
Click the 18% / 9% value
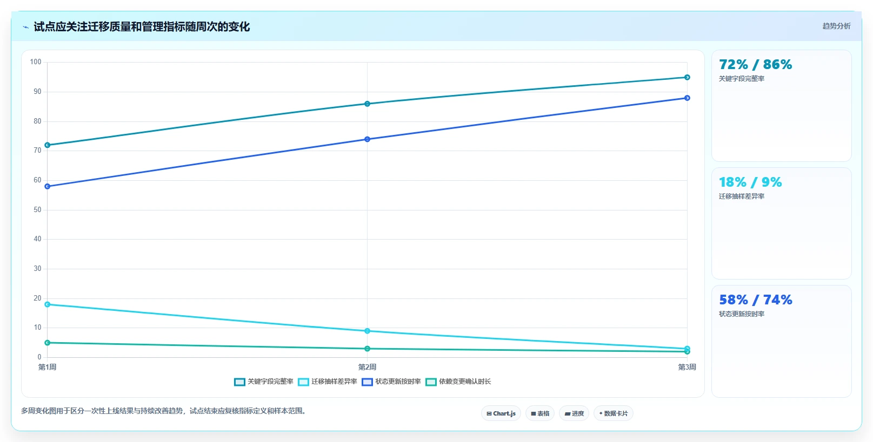point(750,182)
